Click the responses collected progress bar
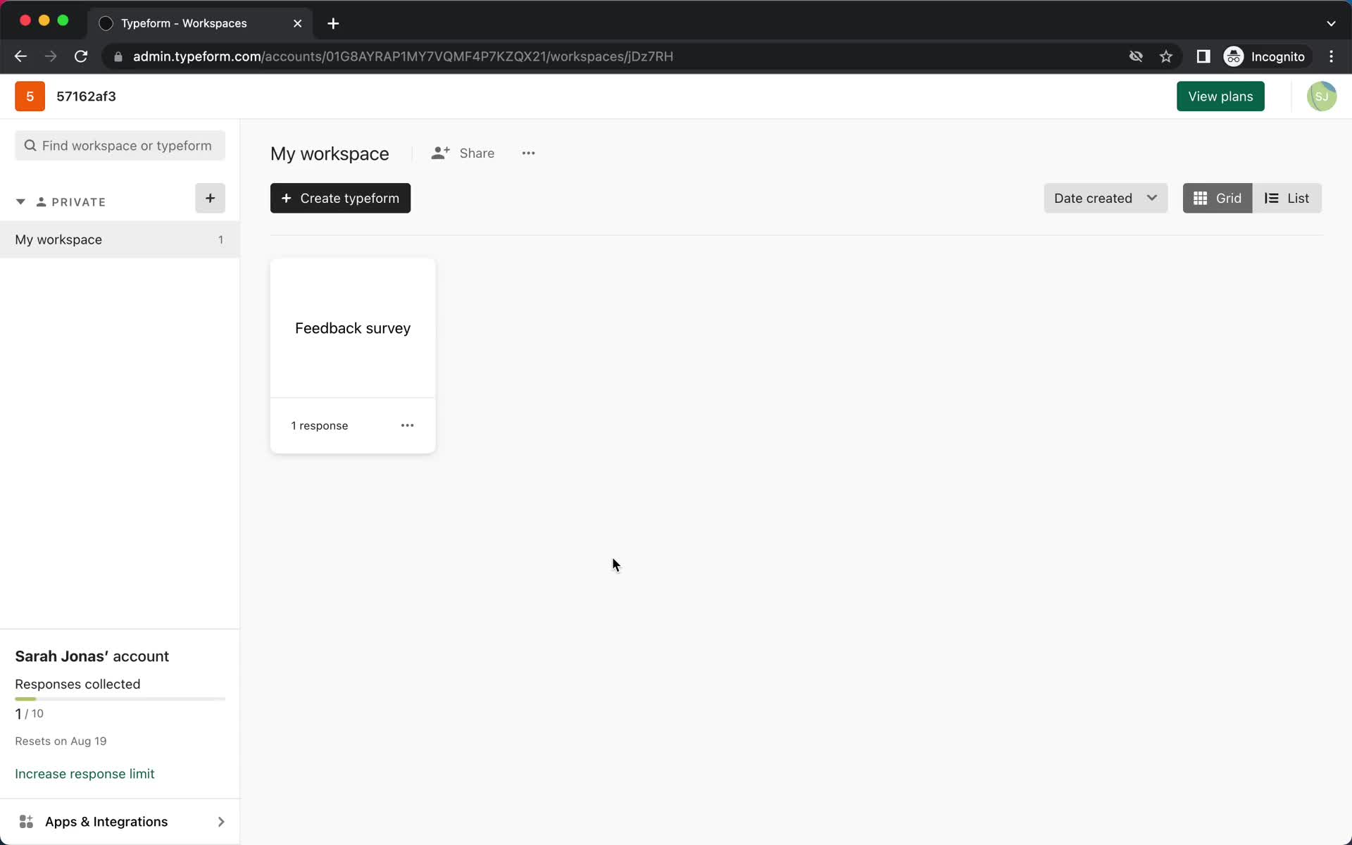This screenshot has width=1352, height=845. point(119,700)
